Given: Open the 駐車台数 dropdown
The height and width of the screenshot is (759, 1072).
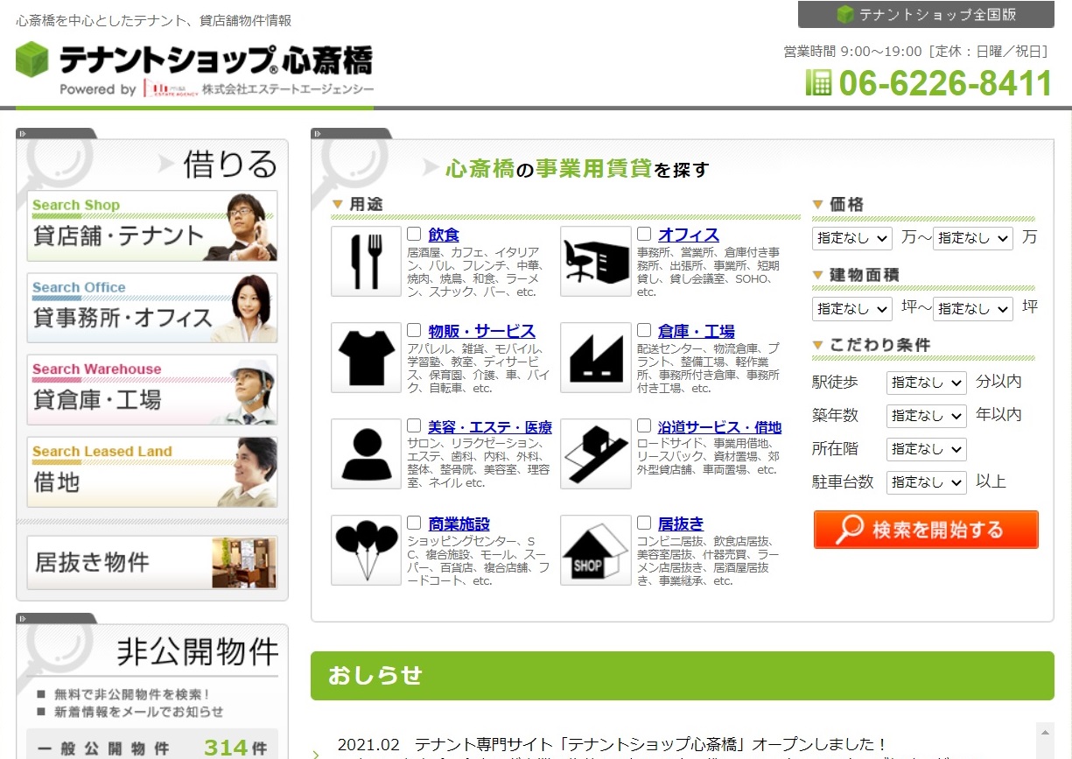Looking at the screenshot, I should coord(926,482).
